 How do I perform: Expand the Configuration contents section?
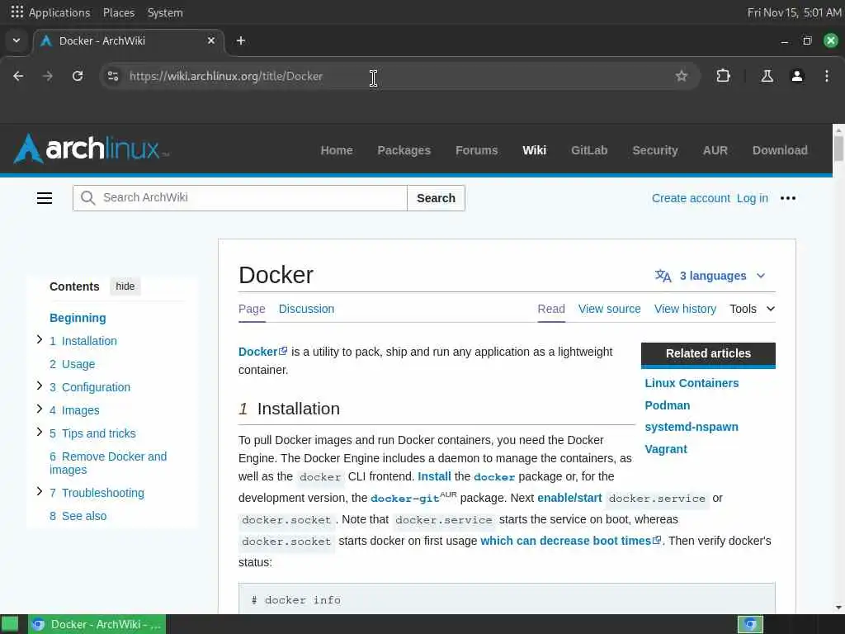click(40, 386)
